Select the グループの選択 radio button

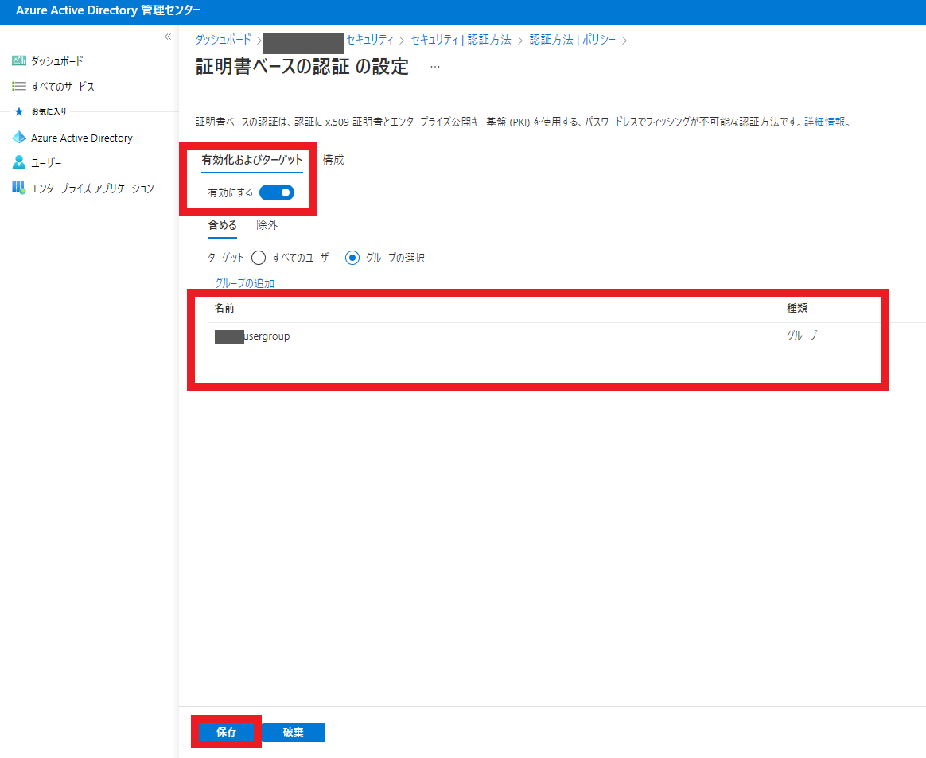pos(352,258)
